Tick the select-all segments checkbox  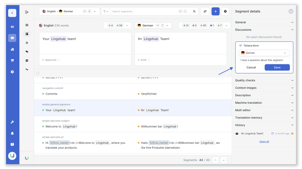38,73
